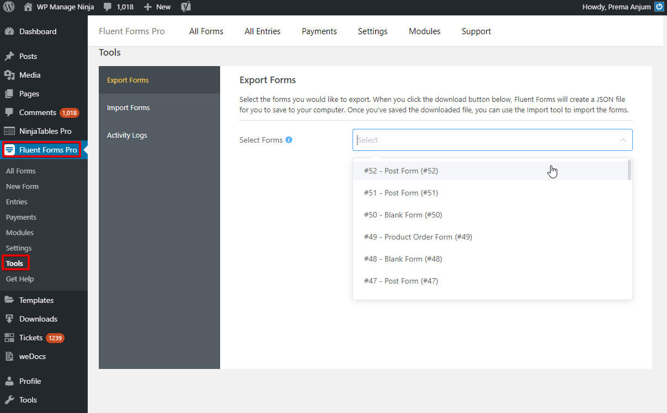Click the comments bubble icon in admin bar

(108, 7)
